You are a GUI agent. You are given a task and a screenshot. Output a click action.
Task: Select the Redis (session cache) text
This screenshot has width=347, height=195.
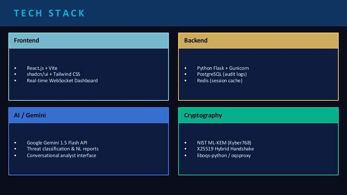(x=220, y=81)
